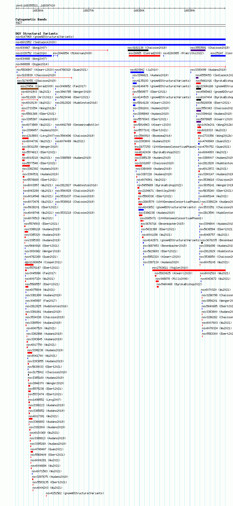Select nsv3049652 (Fan2017) label
This screenshot has width=233, height=506.
71,86
